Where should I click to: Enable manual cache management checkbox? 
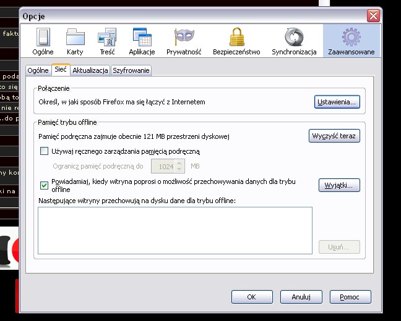[44, 151]
